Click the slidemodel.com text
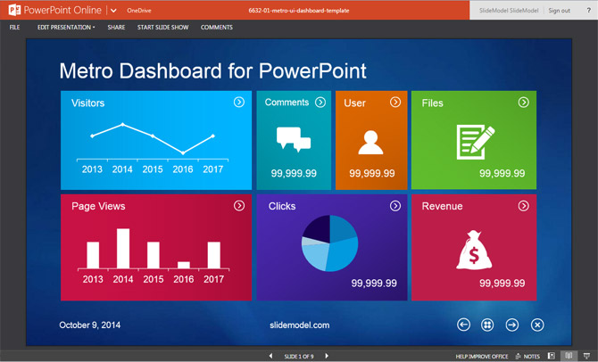 pyautogui.click(x=299, y=325)
